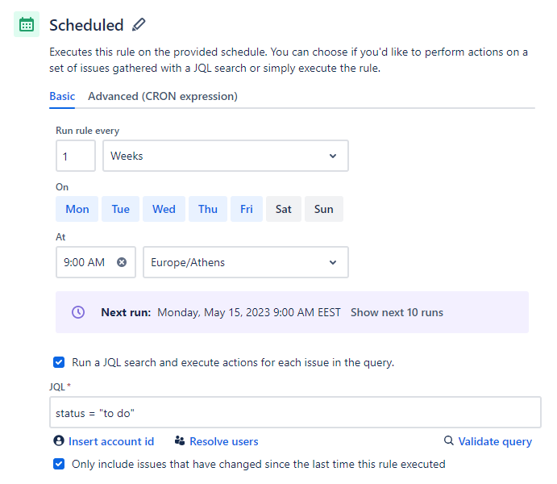Click the pencil edit icon beside Scheduled
Image resolution: width=557 pixels, height=484 pixels.
pyautogui.click(x=139, y=25)
